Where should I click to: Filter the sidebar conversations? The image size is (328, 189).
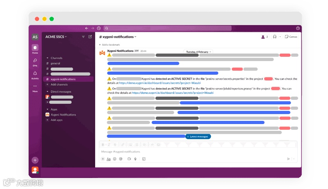83,37
